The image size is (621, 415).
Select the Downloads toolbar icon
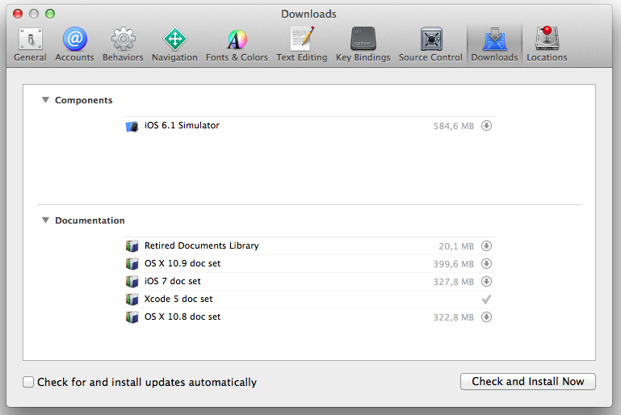pos(495,44)
